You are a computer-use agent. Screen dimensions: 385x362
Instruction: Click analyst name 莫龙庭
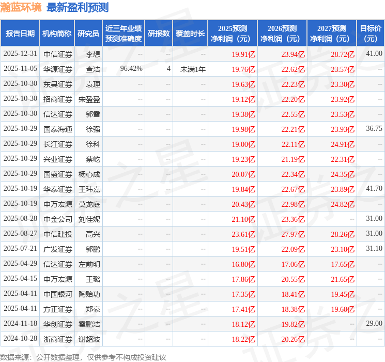click(89, 204)
